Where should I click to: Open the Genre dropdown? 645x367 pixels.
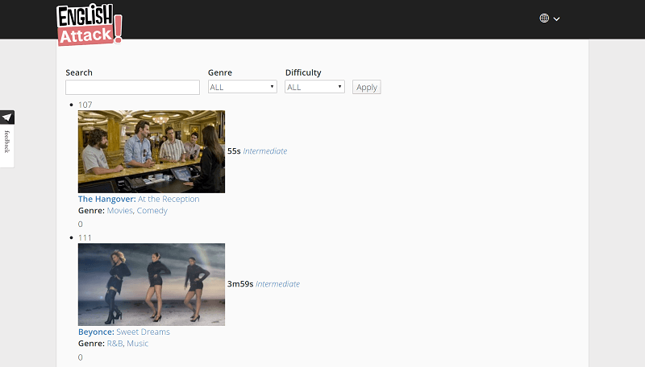coord(243,87)
